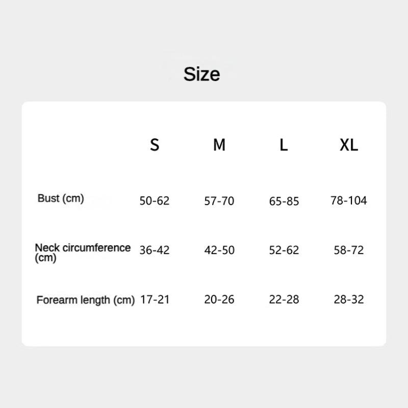Screen dimensions: 408x408
Task: Click forearm value 22-28 for L
Action: tap(284, 299)
